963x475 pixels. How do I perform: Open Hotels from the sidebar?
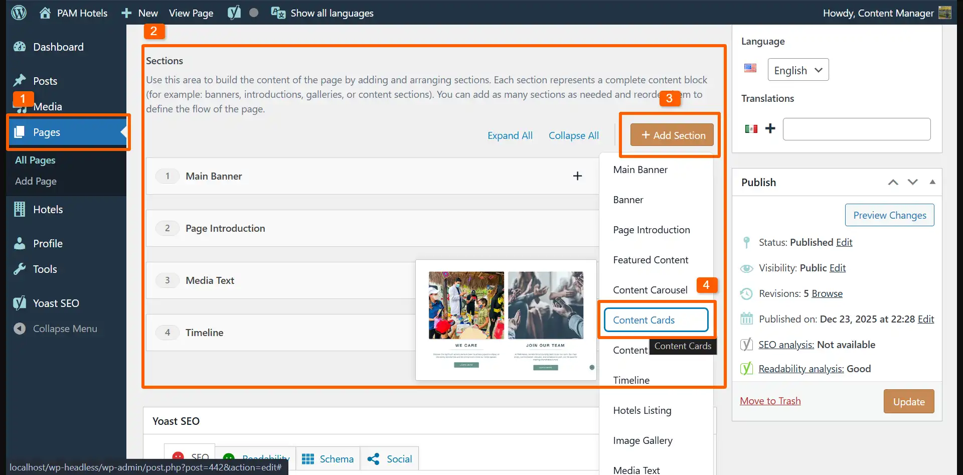48,209
